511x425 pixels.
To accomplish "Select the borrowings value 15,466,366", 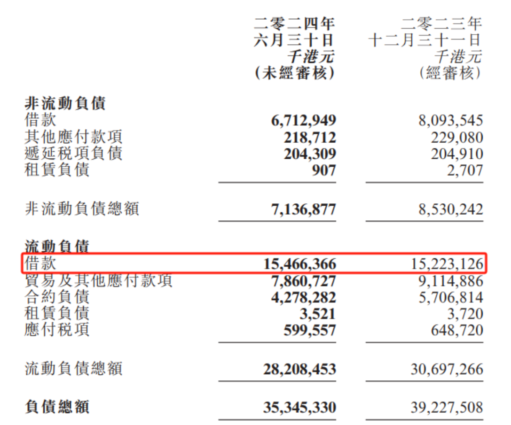I will (x=300, y=264).
